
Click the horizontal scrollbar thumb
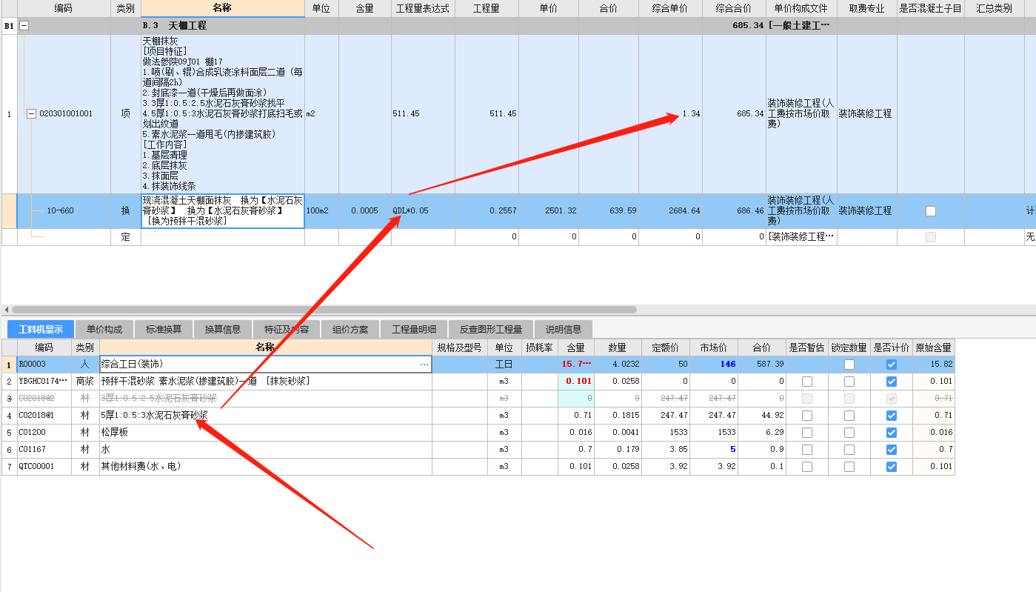click(324, 310)
